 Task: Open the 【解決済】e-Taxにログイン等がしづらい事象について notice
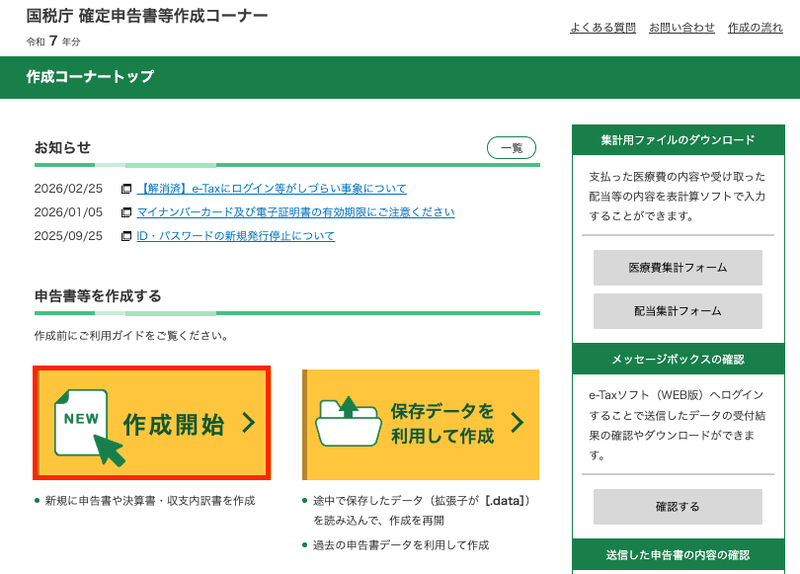271,189
